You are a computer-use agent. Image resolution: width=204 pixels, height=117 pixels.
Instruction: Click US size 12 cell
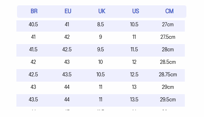tap(134, 62)
